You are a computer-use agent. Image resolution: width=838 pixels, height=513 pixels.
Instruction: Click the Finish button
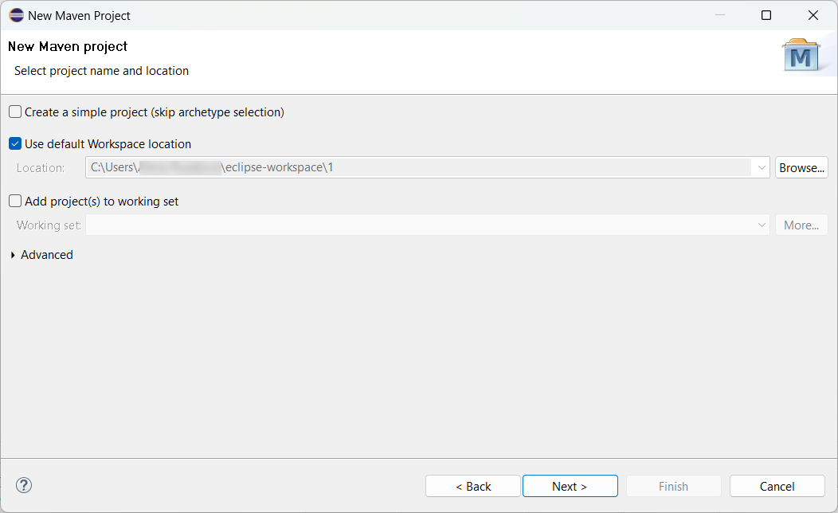coord(673,486)
